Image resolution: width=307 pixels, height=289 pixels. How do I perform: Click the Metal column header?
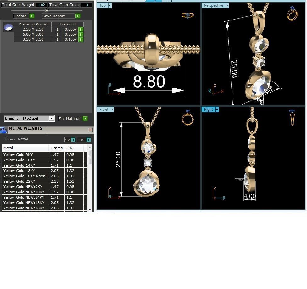pos(25,148)
